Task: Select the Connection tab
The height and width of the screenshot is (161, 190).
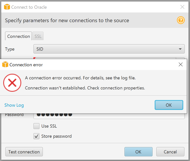Action: click(18, 36)
